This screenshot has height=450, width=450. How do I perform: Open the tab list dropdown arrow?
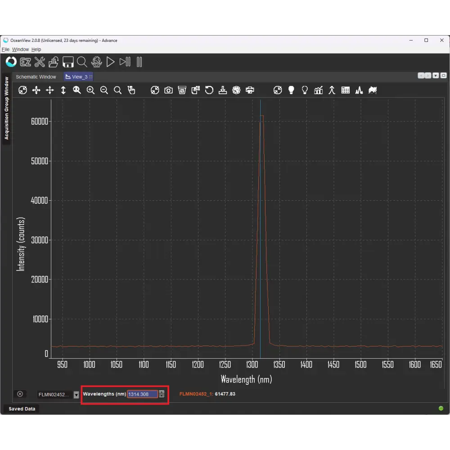[436, 76]
